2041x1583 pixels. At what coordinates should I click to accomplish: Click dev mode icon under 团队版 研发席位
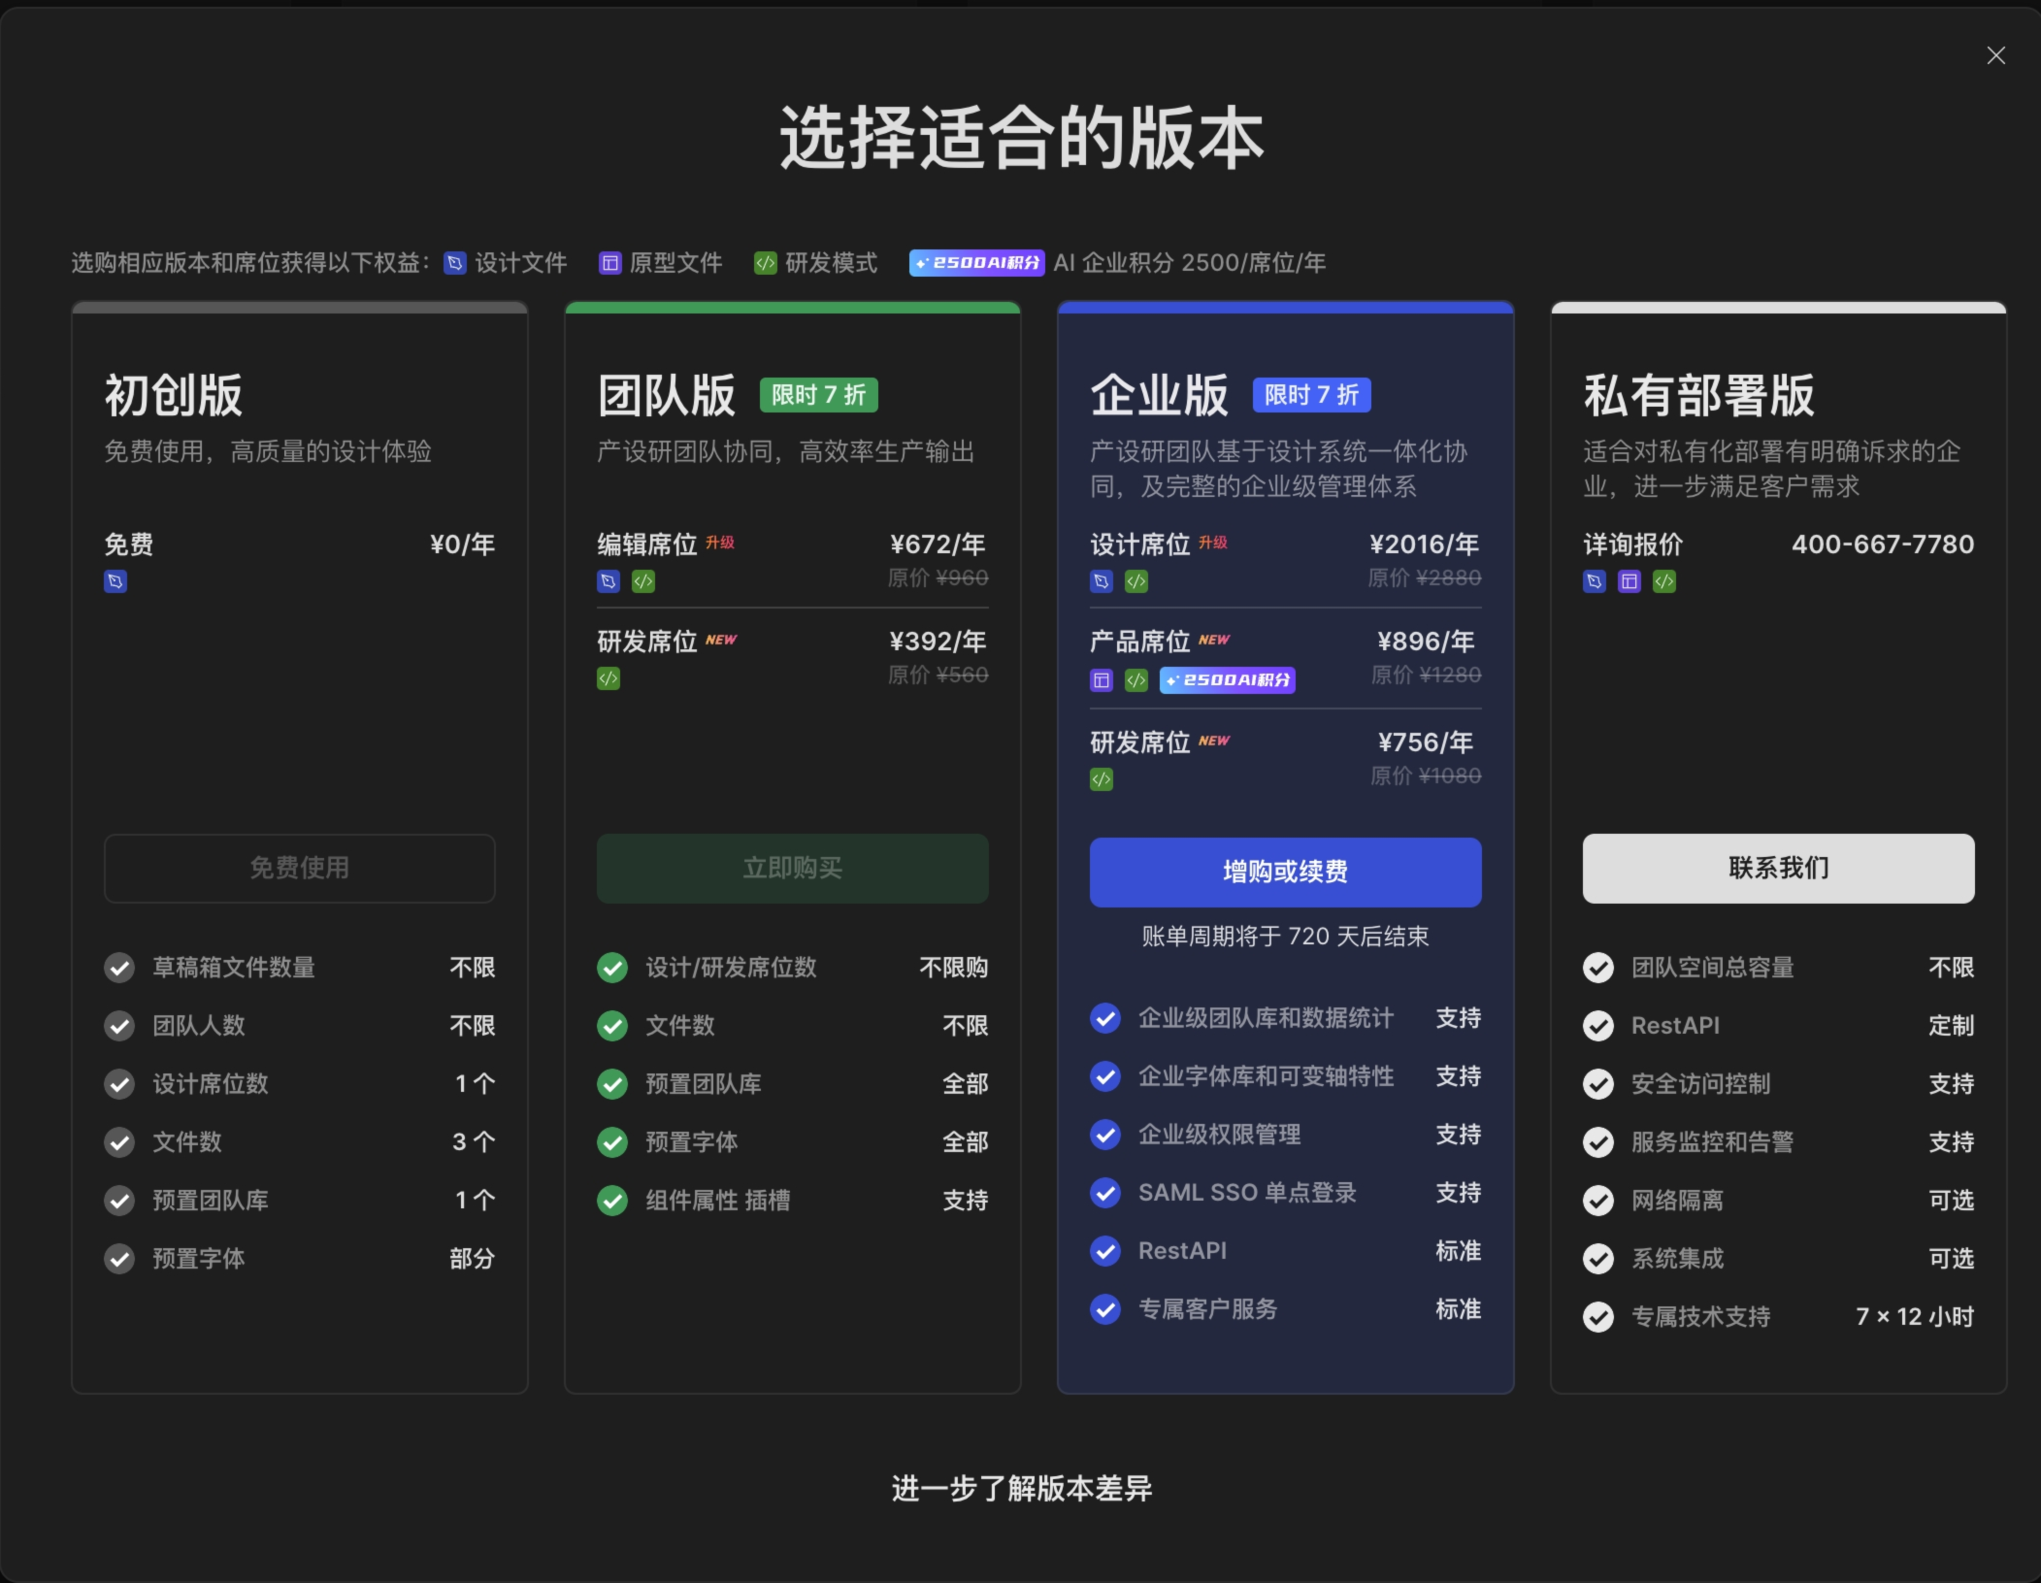coord(609,678)
